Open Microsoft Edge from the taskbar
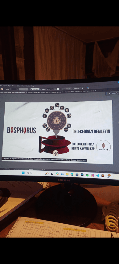The height and width of the screenshot is (264, 119). (72, 174)
